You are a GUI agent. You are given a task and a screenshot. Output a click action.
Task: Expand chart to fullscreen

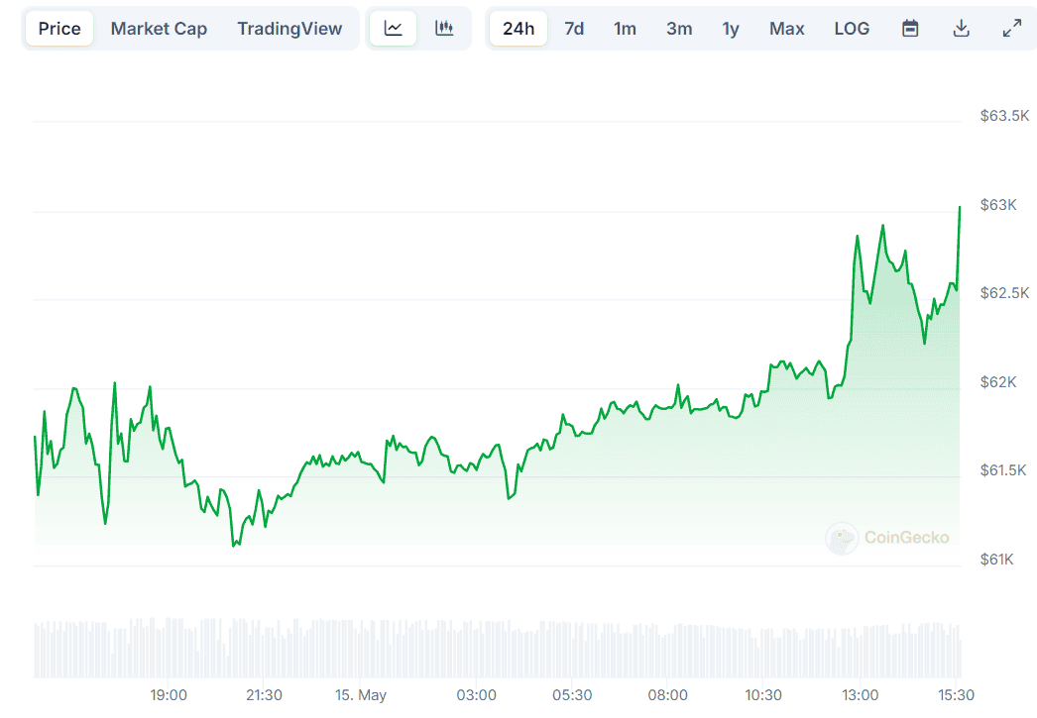click(x=1012, y=29)
